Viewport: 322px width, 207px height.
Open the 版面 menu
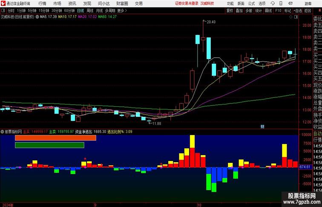point(241,3)
